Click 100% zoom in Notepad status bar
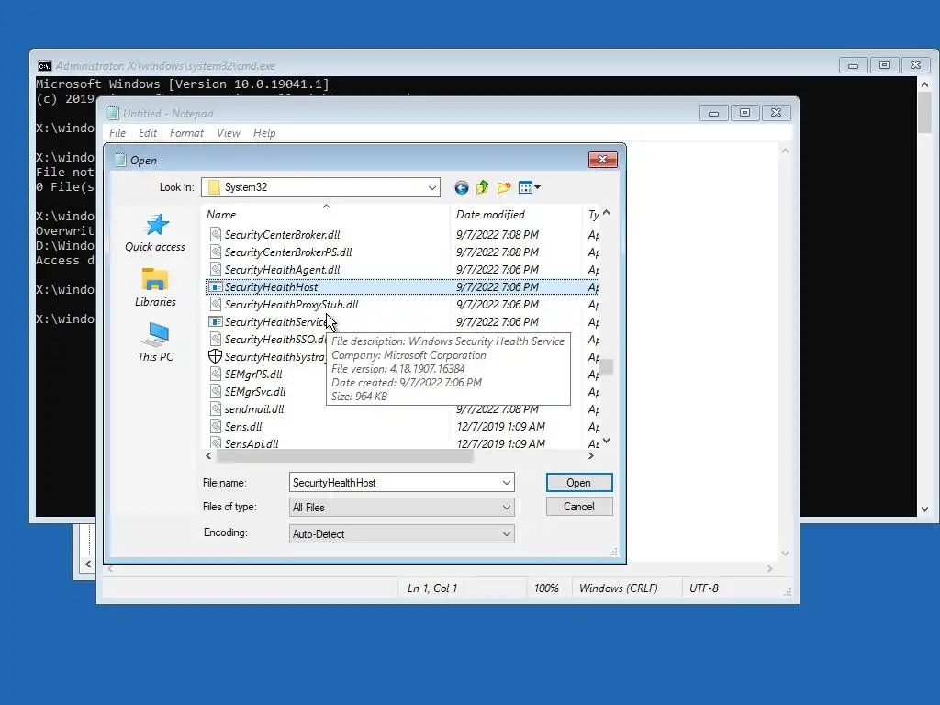 coord(546,588)
